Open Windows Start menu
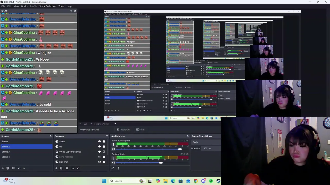Image resolution: width=330 pixels, height=185 pixels. pos(104,181)
